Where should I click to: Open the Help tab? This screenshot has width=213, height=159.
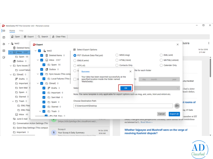coord(21,31)
